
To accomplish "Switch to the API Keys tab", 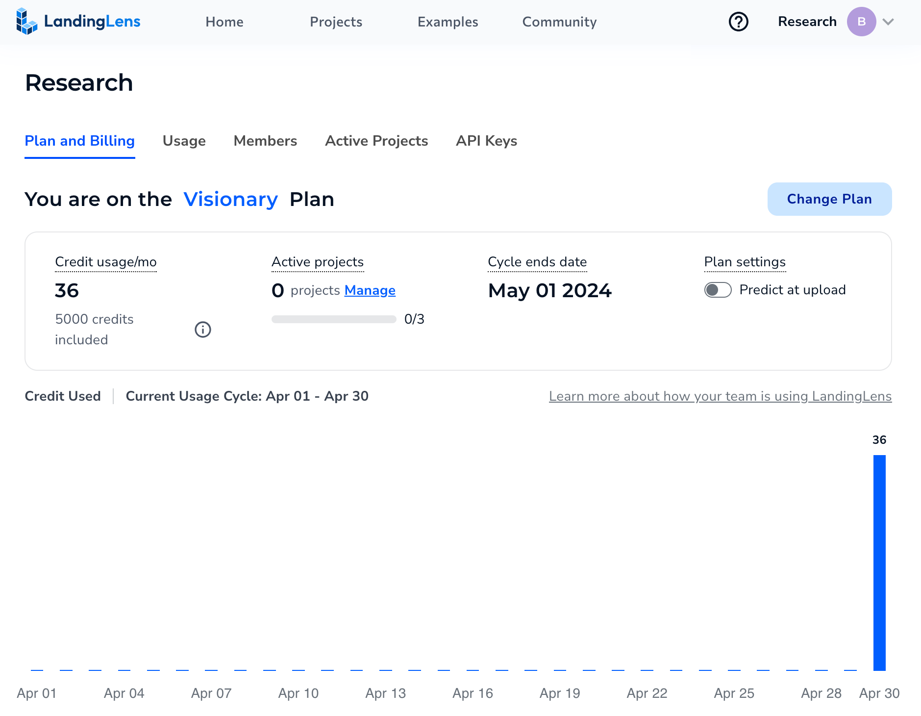I will pos(486,141).
